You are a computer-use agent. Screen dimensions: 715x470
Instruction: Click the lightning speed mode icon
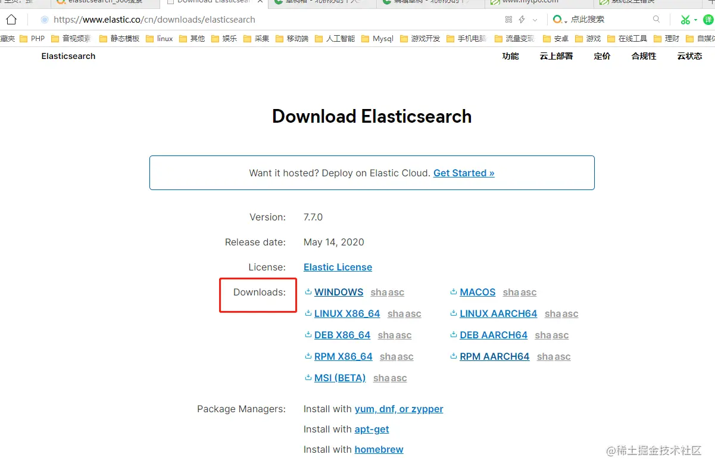522,20
